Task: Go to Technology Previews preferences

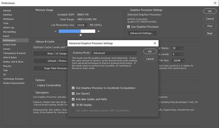Action: [x=13, y=79]
